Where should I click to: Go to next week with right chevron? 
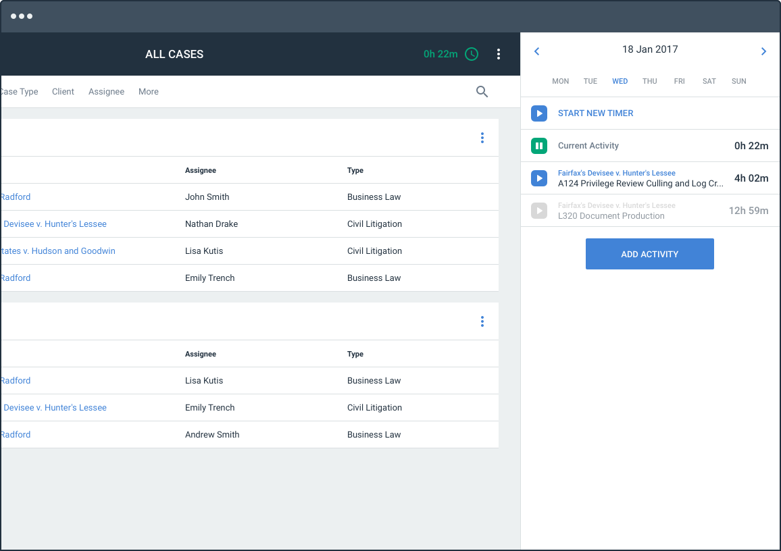click(x=763, y=51)
